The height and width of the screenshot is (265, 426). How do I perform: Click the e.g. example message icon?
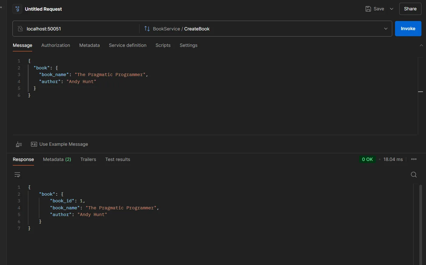34,144
